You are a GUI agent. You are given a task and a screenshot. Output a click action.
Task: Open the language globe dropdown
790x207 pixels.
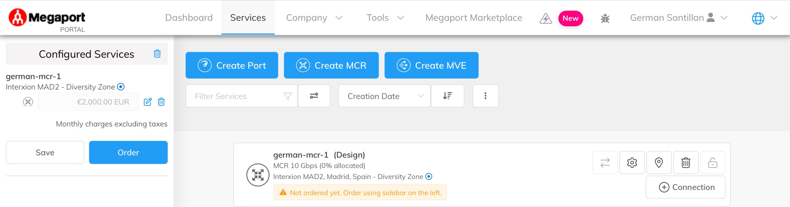coord(764,18)
